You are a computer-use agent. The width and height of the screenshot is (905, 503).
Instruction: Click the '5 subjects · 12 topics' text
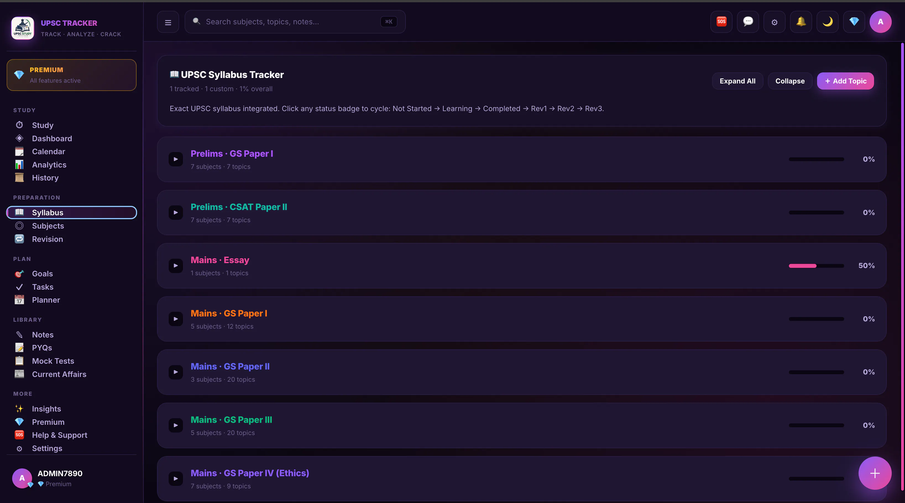click(222, 326)
